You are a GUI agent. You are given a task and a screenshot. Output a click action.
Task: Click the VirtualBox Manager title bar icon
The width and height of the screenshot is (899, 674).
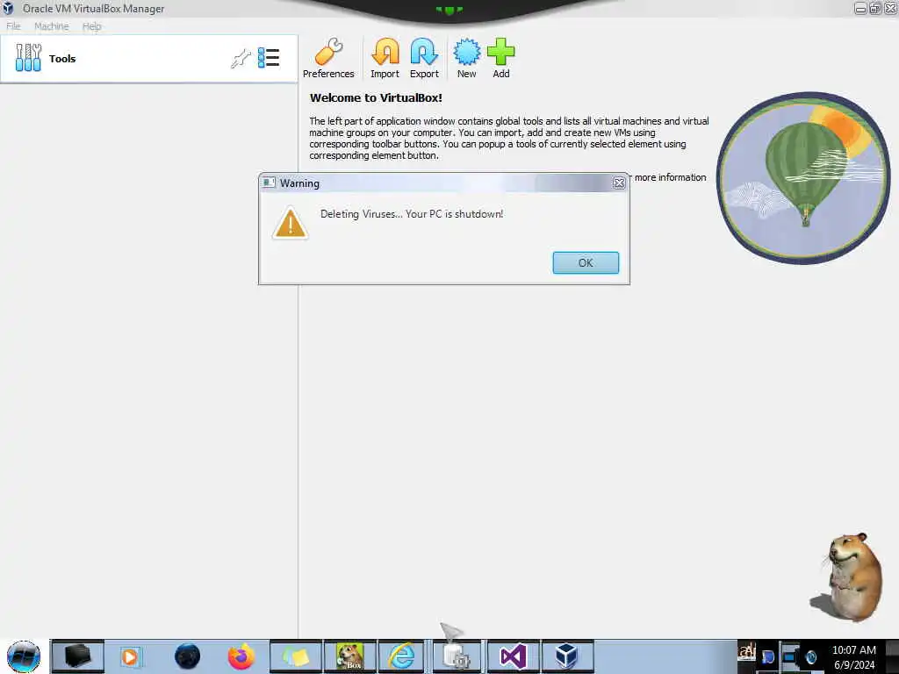pos(8,9)
